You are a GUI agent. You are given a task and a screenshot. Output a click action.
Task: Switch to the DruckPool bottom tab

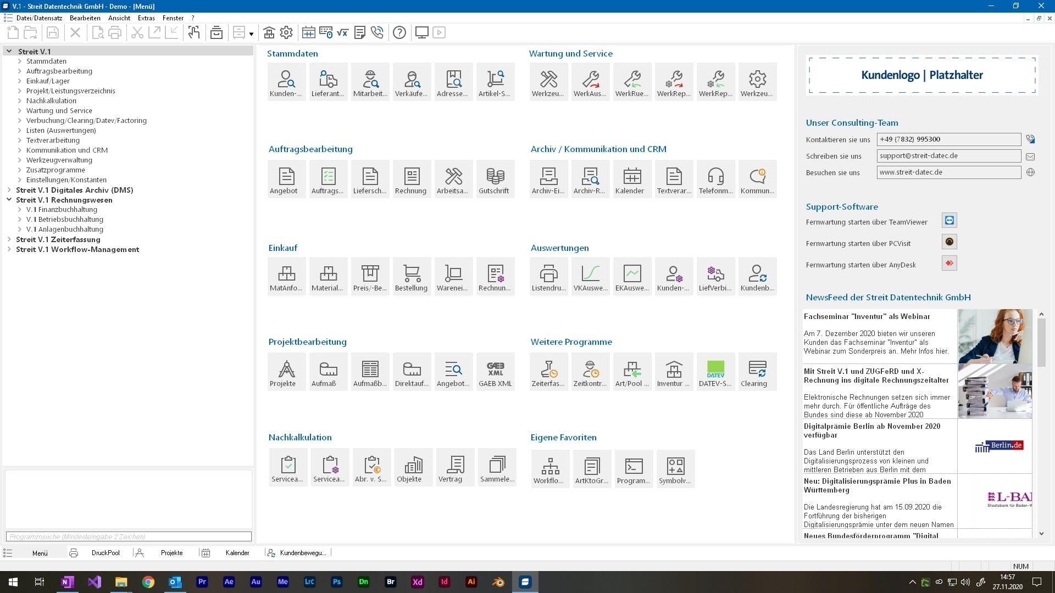[x=105, y=553]
